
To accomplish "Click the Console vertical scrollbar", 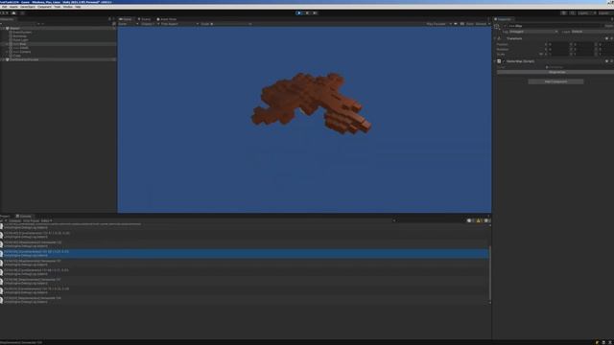I will [490, 274].
